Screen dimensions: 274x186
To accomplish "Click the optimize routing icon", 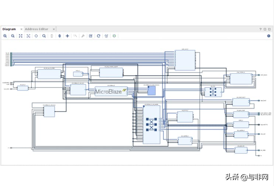I will (x=106, y=36).
